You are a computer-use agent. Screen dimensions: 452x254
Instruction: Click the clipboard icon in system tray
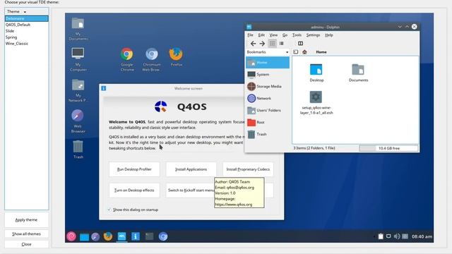[x=381, y=236]
